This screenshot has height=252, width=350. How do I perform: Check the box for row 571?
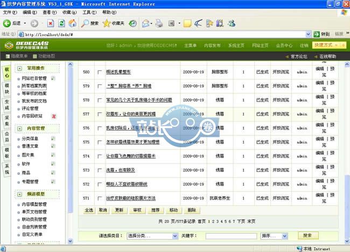pos(100,198)
